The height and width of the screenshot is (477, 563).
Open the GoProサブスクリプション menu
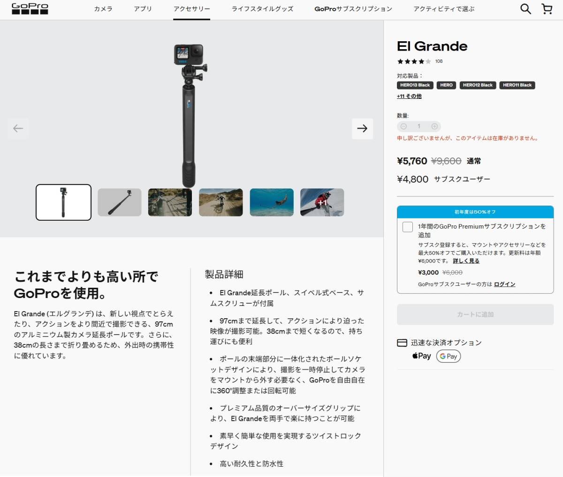[x=353, y=9]
